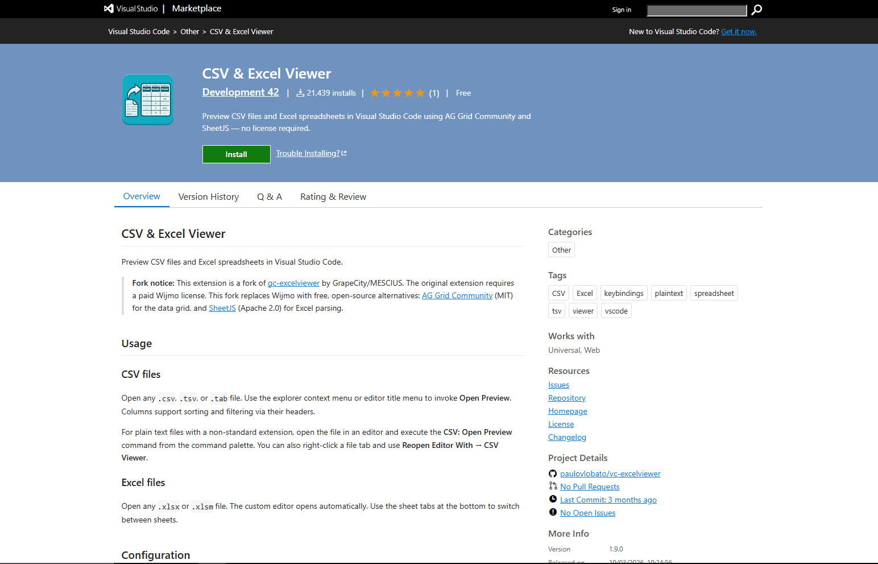
Task: Click the pull request icon
Action: click(x=553, y=486)
